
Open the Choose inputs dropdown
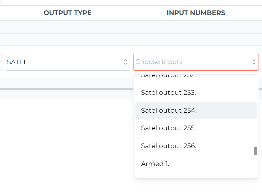click(196, 62)
